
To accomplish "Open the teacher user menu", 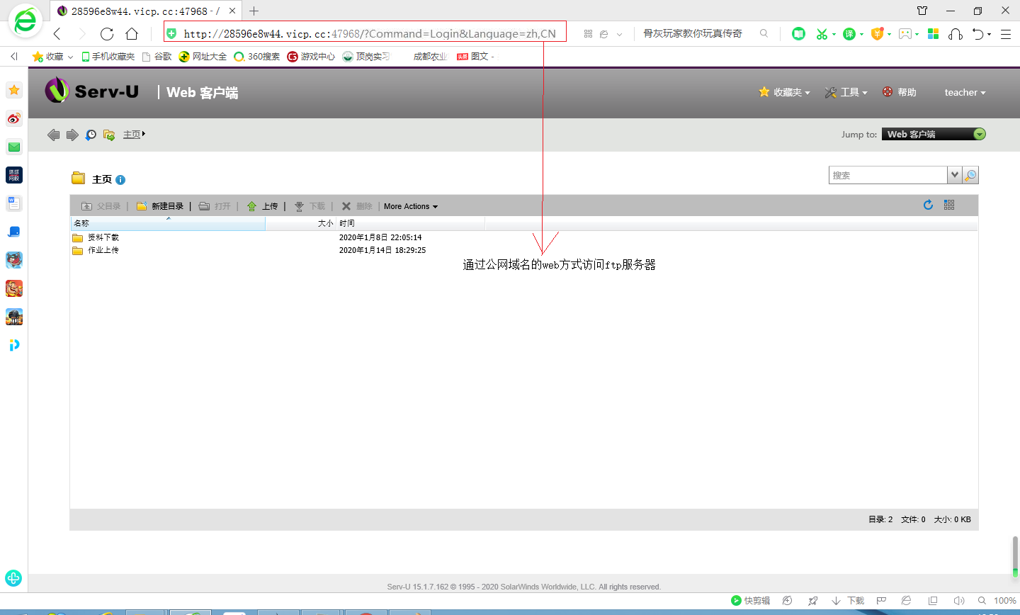I will pos(965,92).
